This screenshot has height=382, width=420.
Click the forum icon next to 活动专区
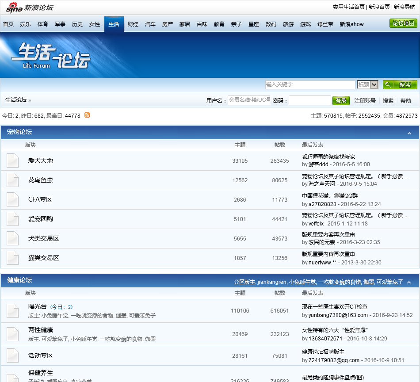(x=12, y=355)
